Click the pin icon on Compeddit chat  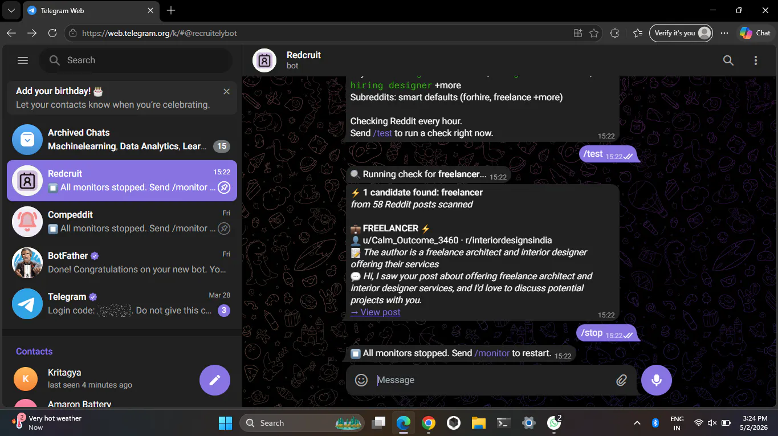(224, 229)
